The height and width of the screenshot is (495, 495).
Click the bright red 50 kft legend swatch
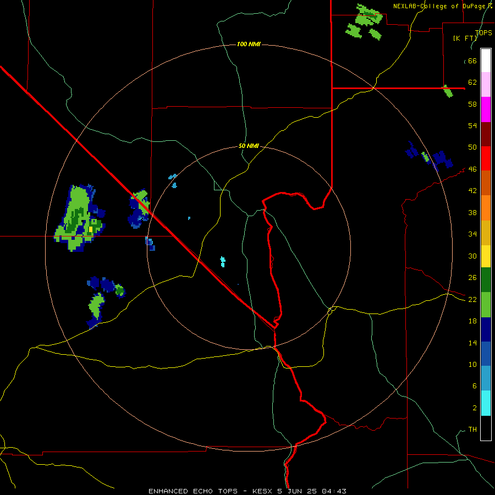click(486, 158)
